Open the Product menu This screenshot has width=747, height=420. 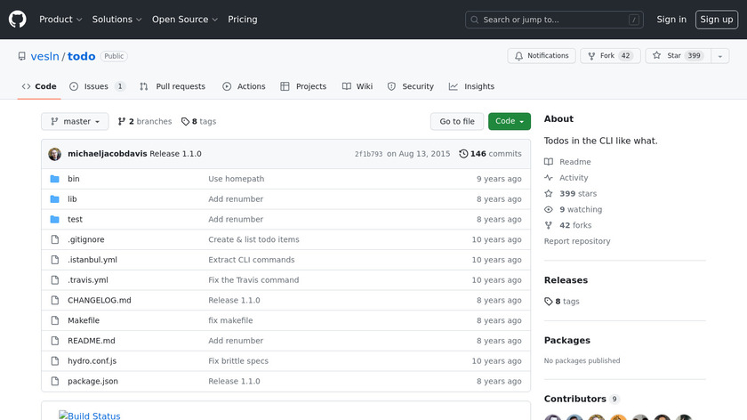60,20
